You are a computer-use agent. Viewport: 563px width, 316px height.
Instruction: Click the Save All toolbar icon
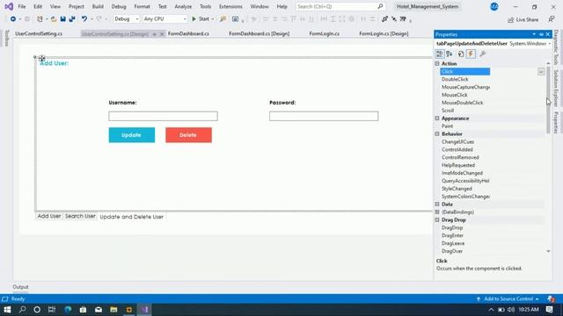tap(72, 19)
